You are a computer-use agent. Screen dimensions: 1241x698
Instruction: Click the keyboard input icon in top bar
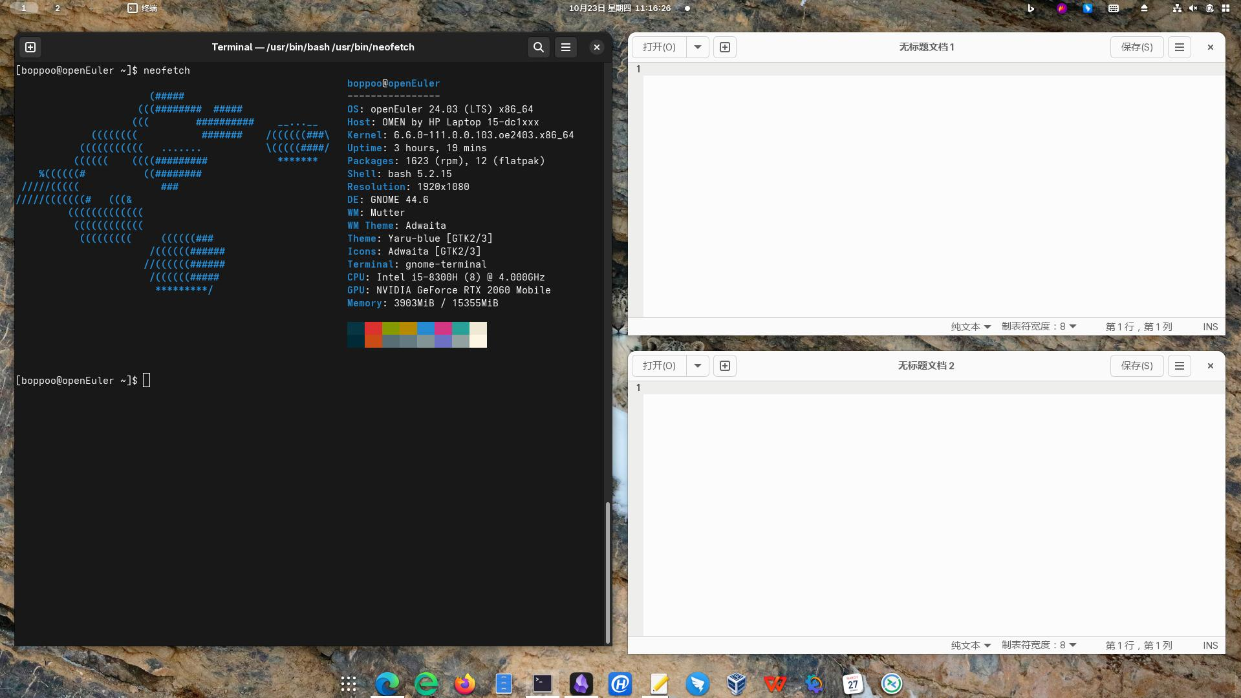point(1114,8)
